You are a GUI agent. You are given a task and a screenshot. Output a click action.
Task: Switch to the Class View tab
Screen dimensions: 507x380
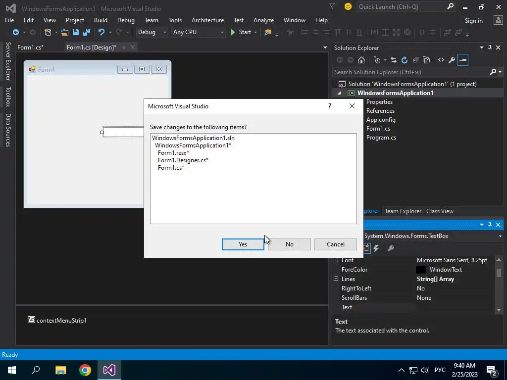pos(440,211)
